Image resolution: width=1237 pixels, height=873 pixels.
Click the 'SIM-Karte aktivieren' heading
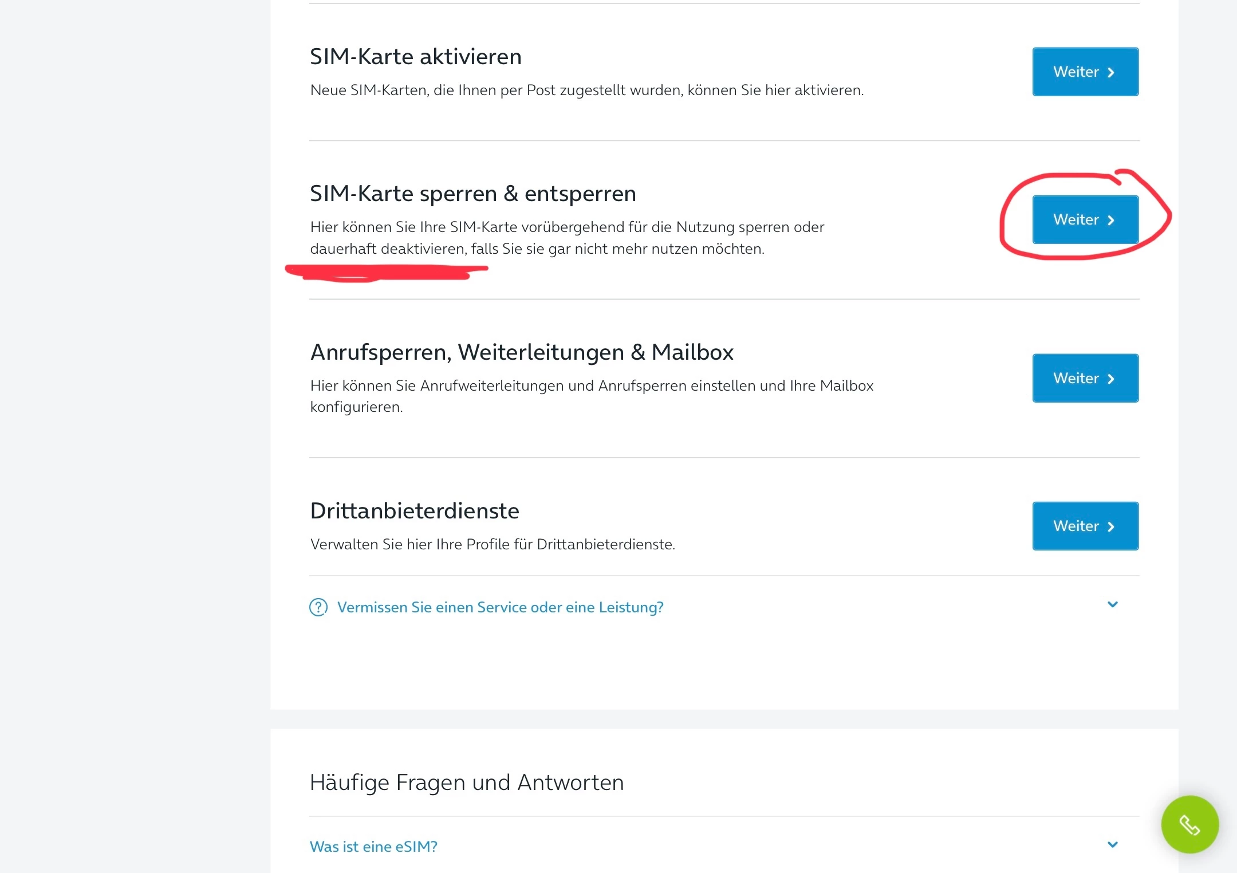pyautogui.click(x=415, y=57)
